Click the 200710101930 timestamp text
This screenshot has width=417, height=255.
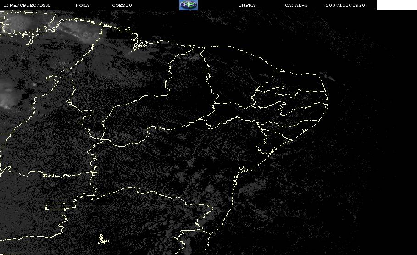point(345,6)
